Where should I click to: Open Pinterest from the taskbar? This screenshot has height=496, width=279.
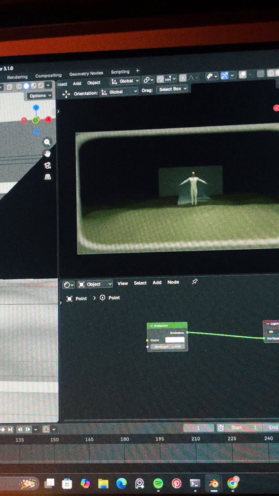pos(176,483)
